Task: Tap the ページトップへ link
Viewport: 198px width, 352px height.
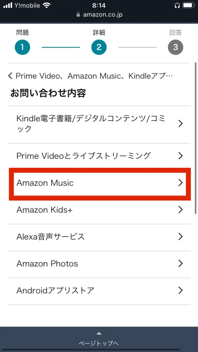Action: (x=99, y=343)
